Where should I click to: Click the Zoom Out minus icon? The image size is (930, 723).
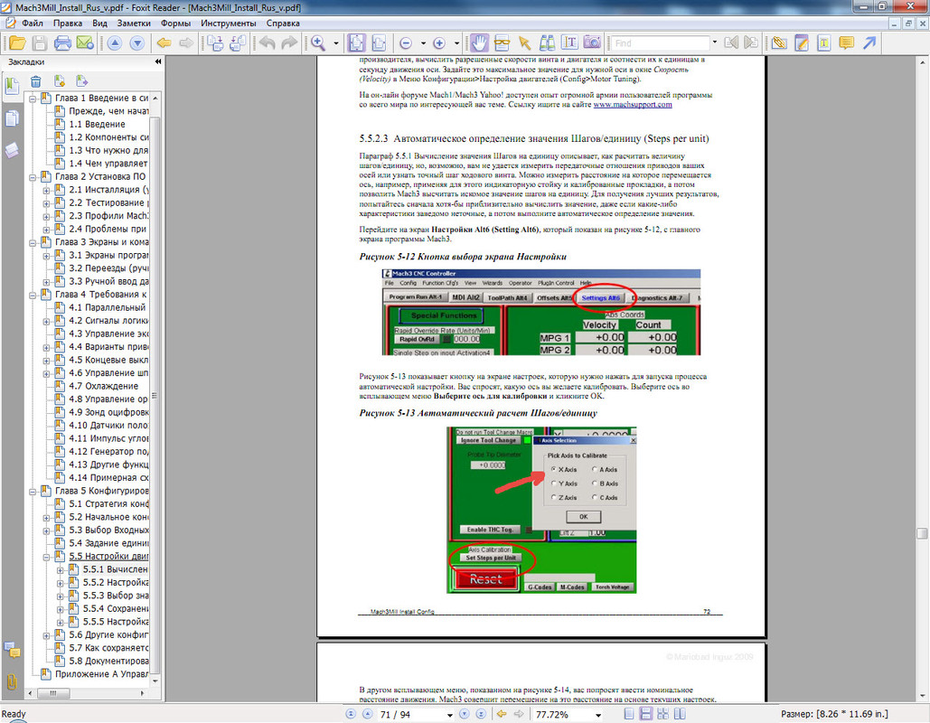pyautogui.click(x=406, y=43)
